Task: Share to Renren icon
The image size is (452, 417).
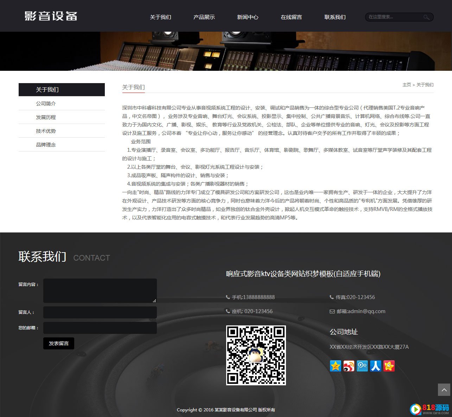Action: point(376,366)
